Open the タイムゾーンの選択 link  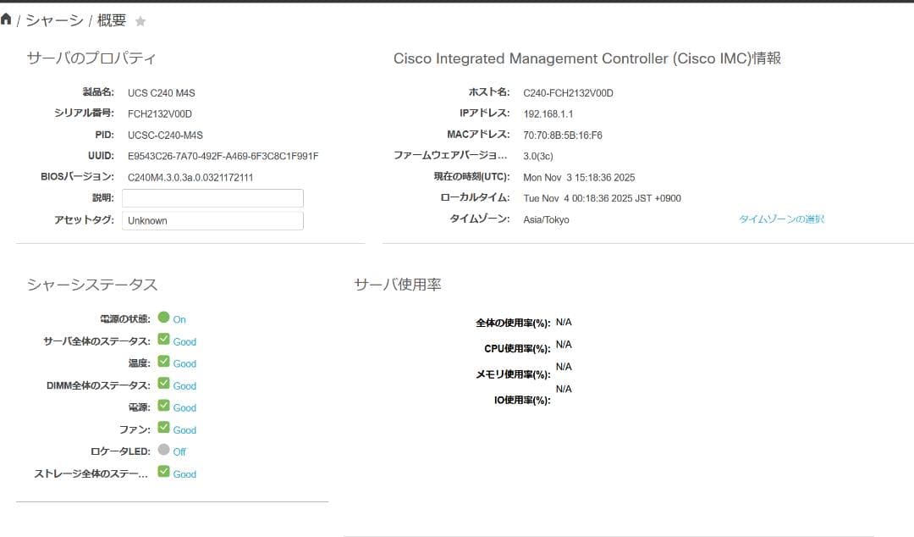pyautogui.click(x=780, y=219)
